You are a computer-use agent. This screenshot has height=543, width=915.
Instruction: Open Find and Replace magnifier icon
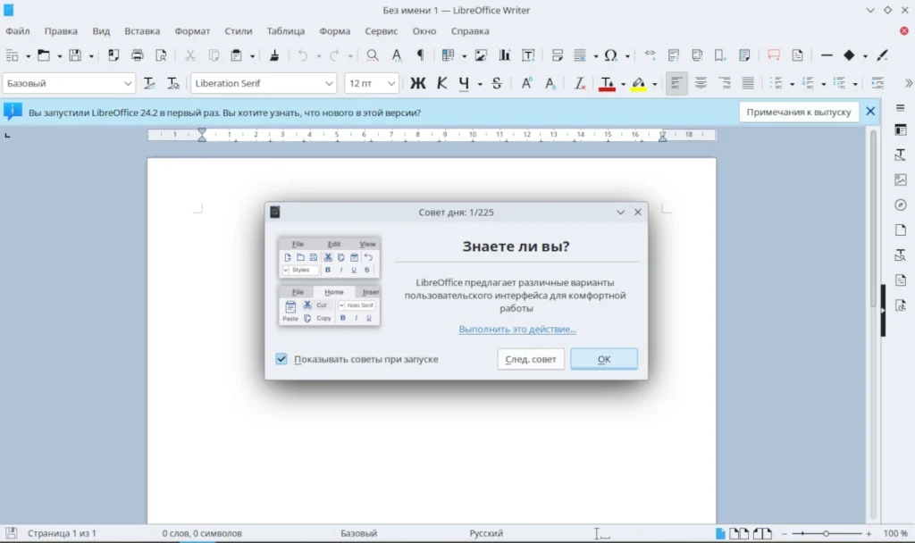373,55
